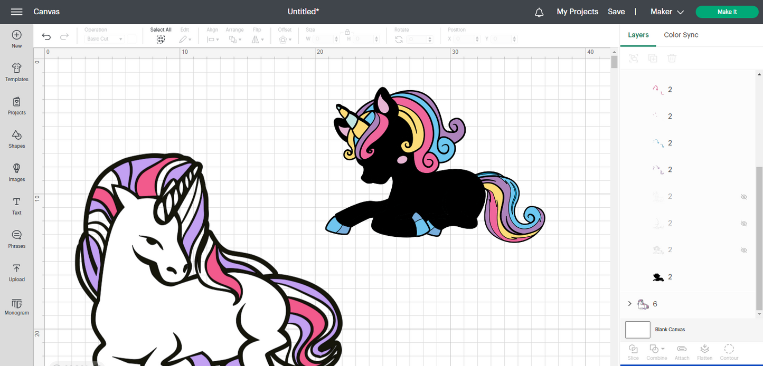
Task: Click the Undo arrow icon
Action: coord(46,36)
